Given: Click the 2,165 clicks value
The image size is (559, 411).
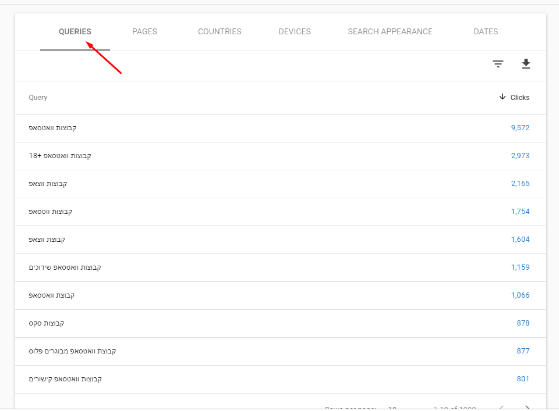Looking at the screenshot, I should [520, 184].
